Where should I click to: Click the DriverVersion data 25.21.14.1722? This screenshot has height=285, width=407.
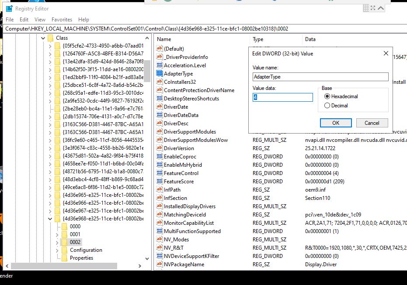click(x=320, y=148)
